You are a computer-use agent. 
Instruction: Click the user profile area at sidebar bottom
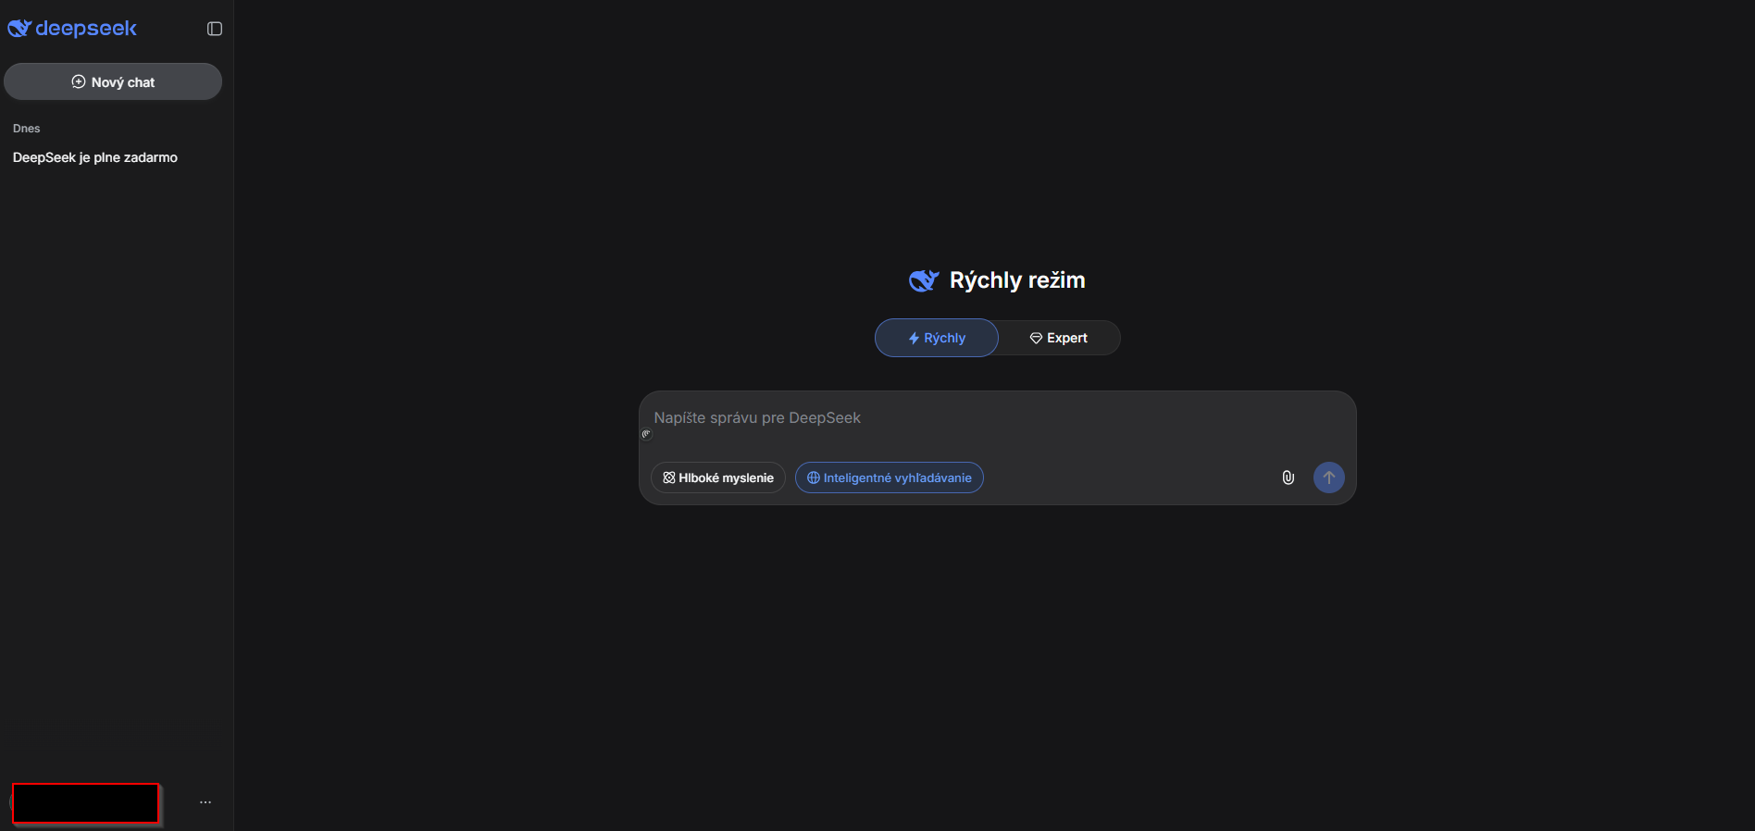(x=85, y=802)
